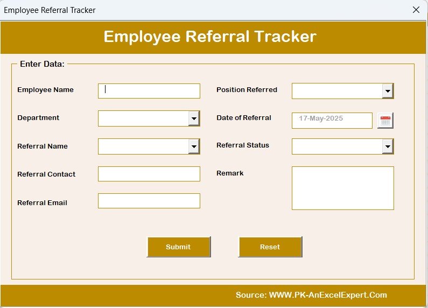
Task: Click the Reset button
Action: 270,247
